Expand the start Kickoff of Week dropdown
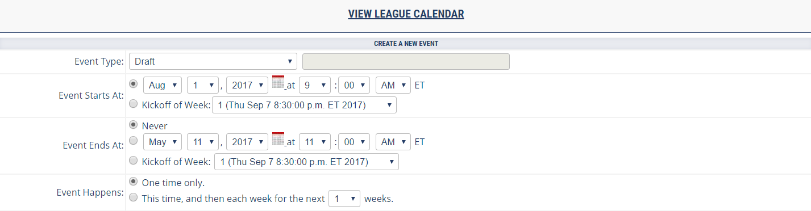Screen dimensions: 811x211 pyautogui.click(x=304, y=106)
